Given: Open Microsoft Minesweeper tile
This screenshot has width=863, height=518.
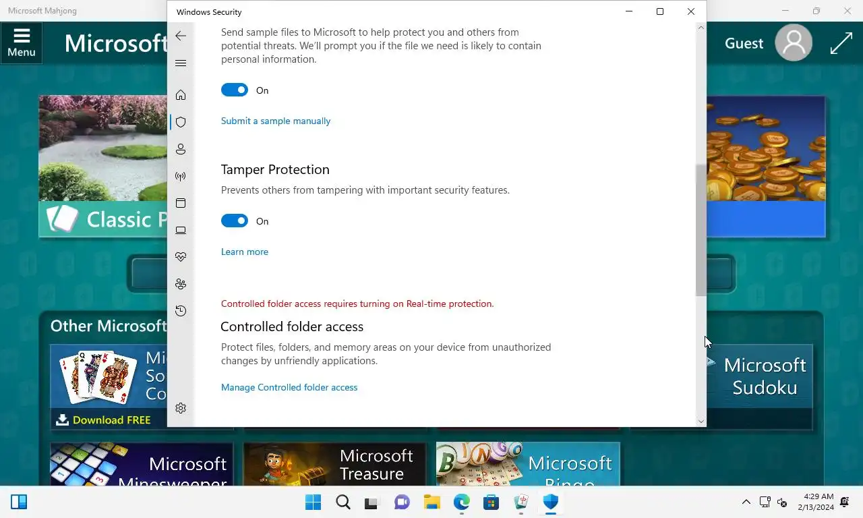Looking at the screenshot, I should point(142,464).
